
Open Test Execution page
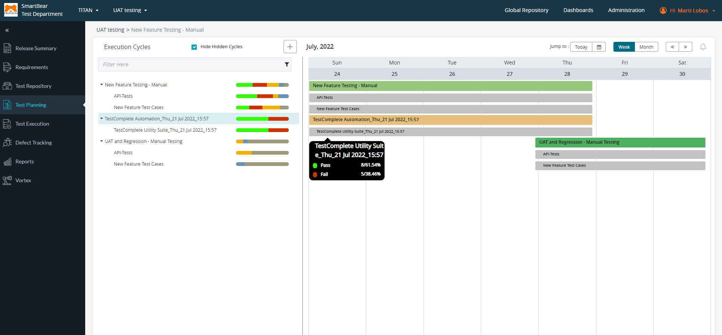click(32, 124)
